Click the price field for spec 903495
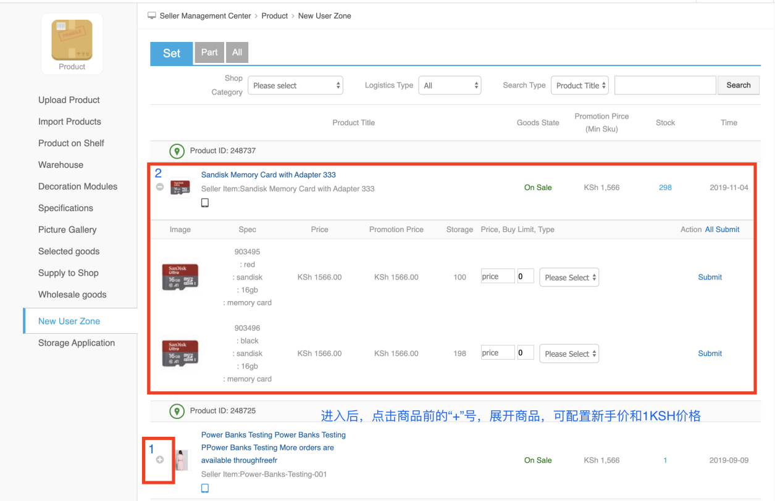Viewport: 775px width, 501px height. pos(498,276)
